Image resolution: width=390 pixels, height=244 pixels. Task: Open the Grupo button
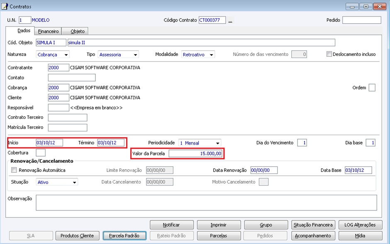[x=266, y=225]
